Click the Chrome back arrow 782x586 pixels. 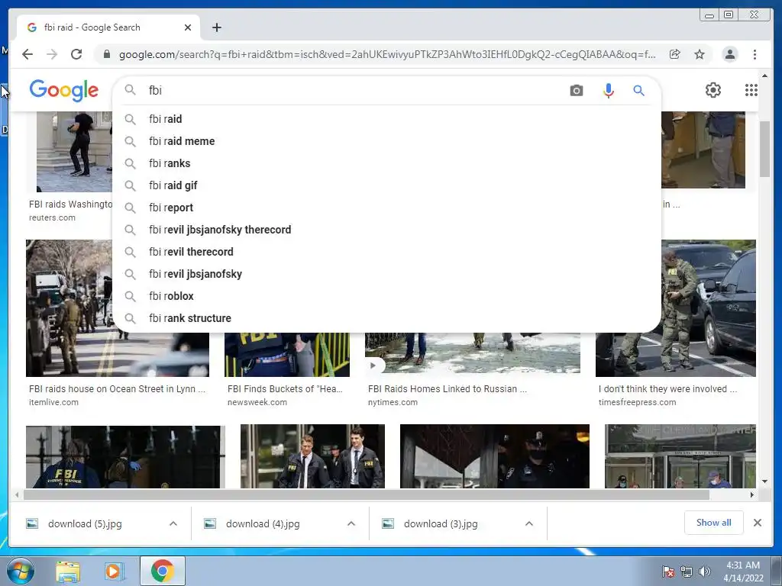coord(27,54)
